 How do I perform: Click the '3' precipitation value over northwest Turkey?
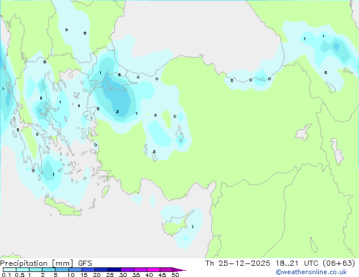point(117,111)
